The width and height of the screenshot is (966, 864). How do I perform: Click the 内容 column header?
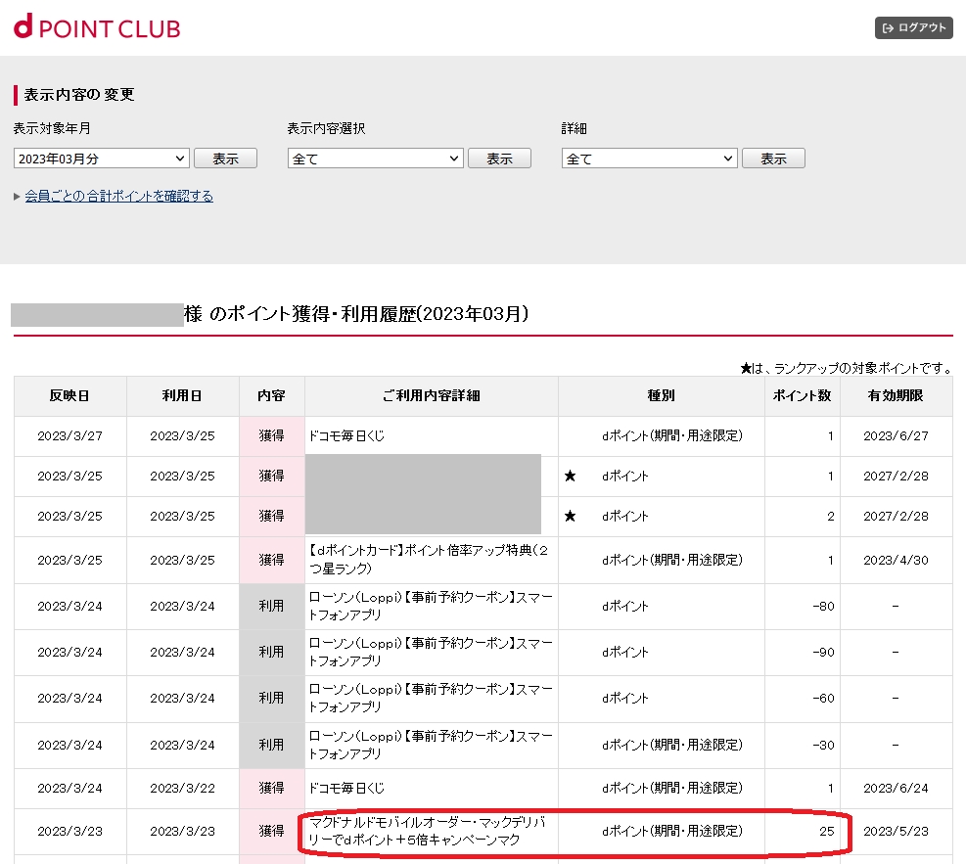click(272, 396)
